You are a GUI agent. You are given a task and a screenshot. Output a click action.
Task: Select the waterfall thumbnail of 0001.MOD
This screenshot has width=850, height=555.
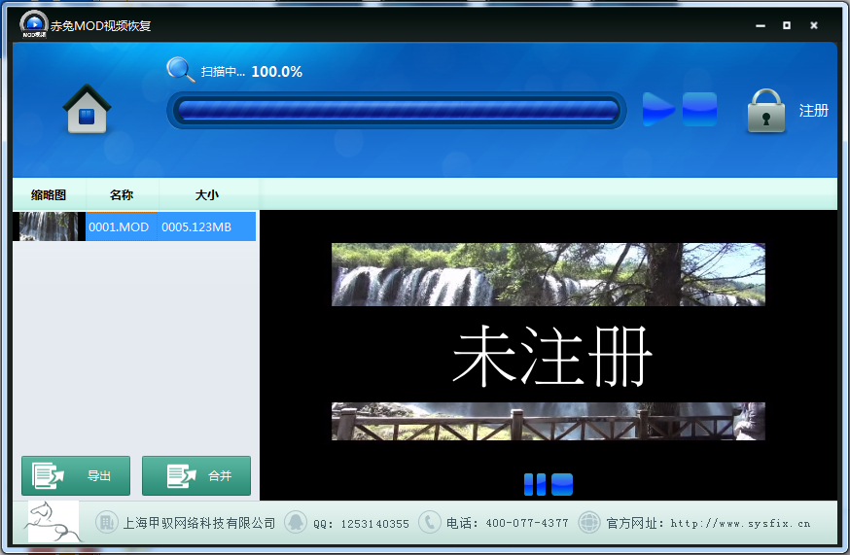(49, 226)
